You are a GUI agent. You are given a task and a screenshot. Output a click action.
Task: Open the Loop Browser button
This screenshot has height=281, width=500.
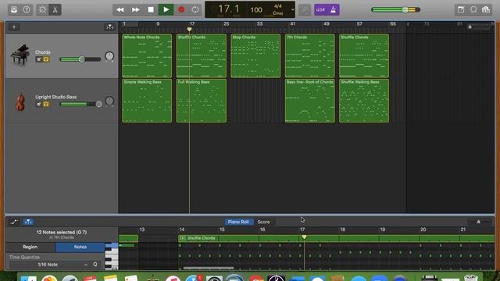pyautogui.click(x=473, y=9)
